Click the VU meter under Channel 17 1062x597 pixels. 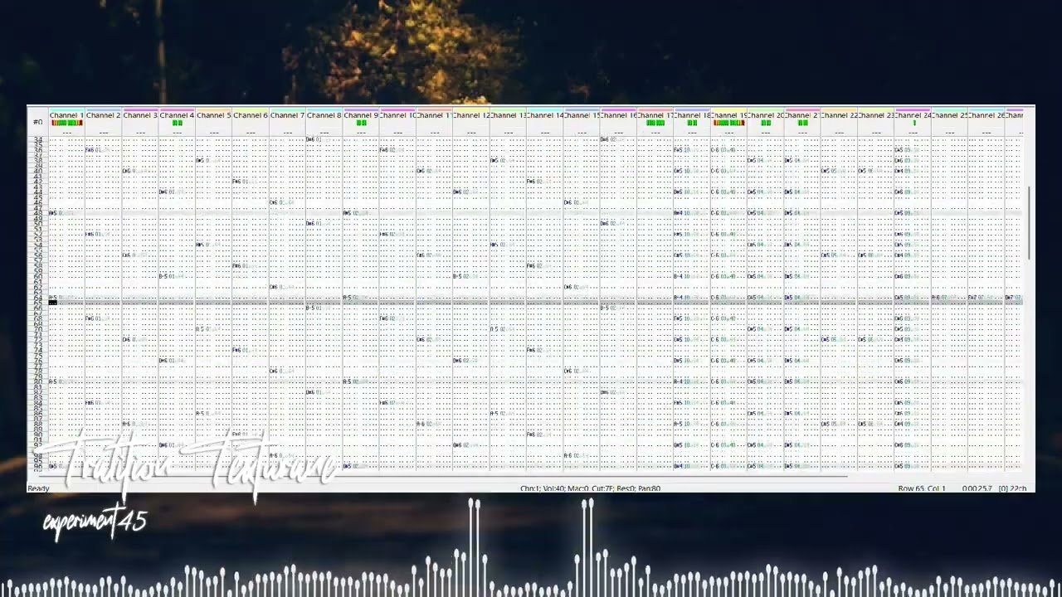point(655,124)
